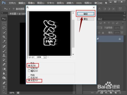The image size is (127, 95).
Task: Open 编辑(E) menu
Action: click(x=22, y=3)
